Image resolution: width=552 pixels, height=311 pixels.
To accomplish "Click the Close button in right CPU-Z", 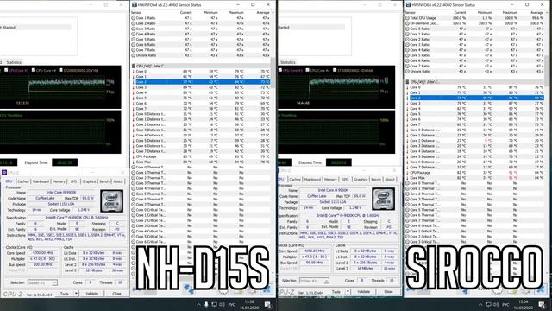I will pos(389,292).
